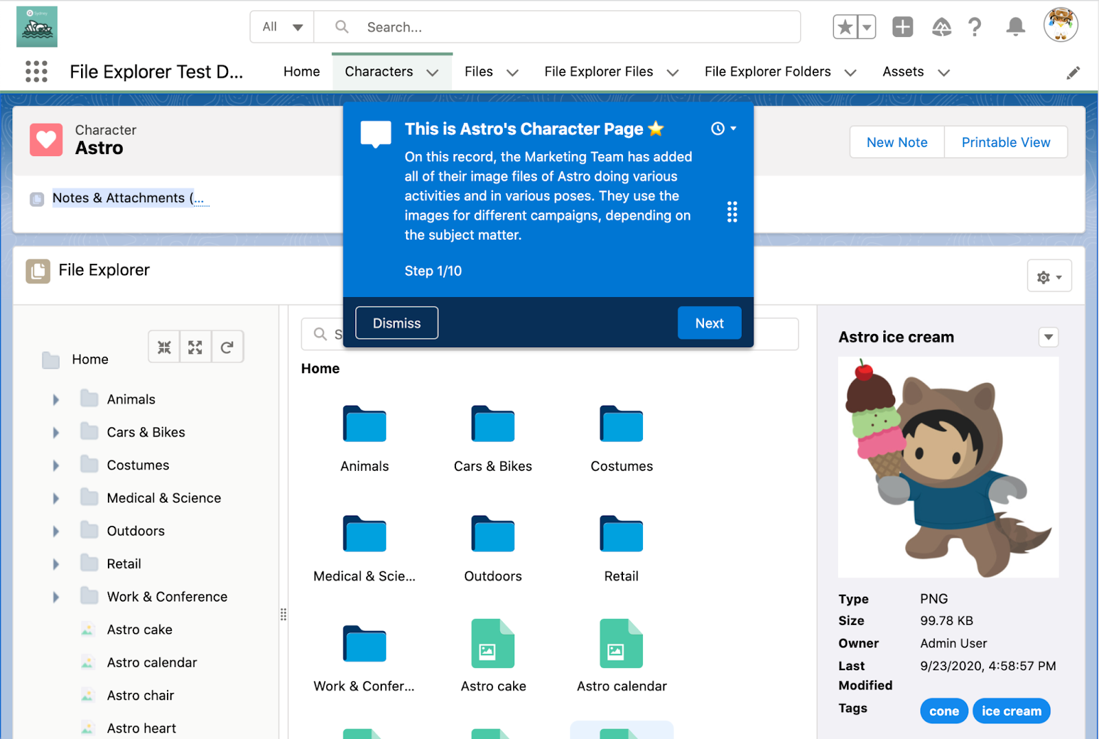Open the Help question mark icon

click(975, 27)
